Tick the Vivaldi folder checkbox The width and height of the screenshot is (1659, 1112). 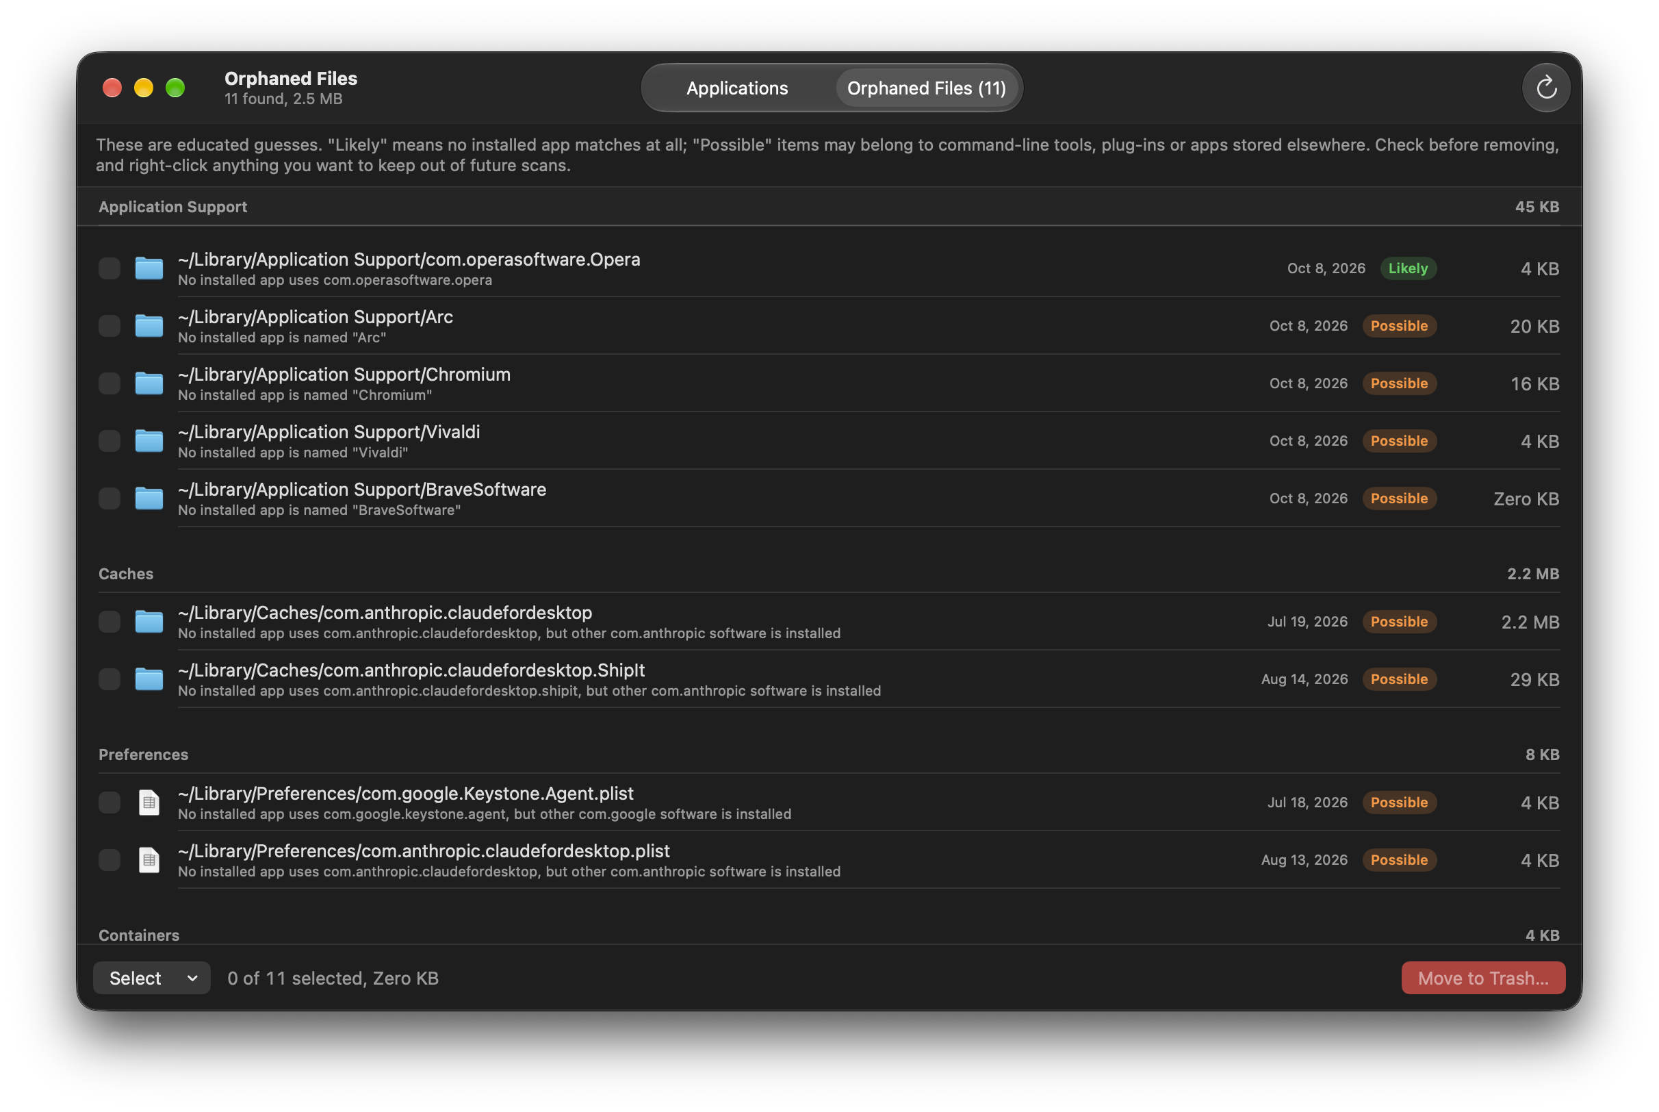tap(109, 441)
